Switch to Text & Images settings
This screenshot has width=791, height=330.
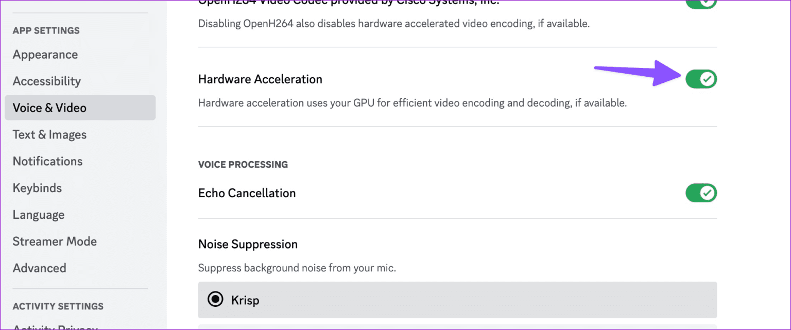[x=49, y=134]
